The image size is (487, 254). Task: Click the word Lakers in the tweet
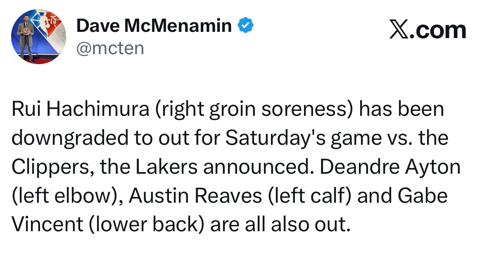(166, 167)
